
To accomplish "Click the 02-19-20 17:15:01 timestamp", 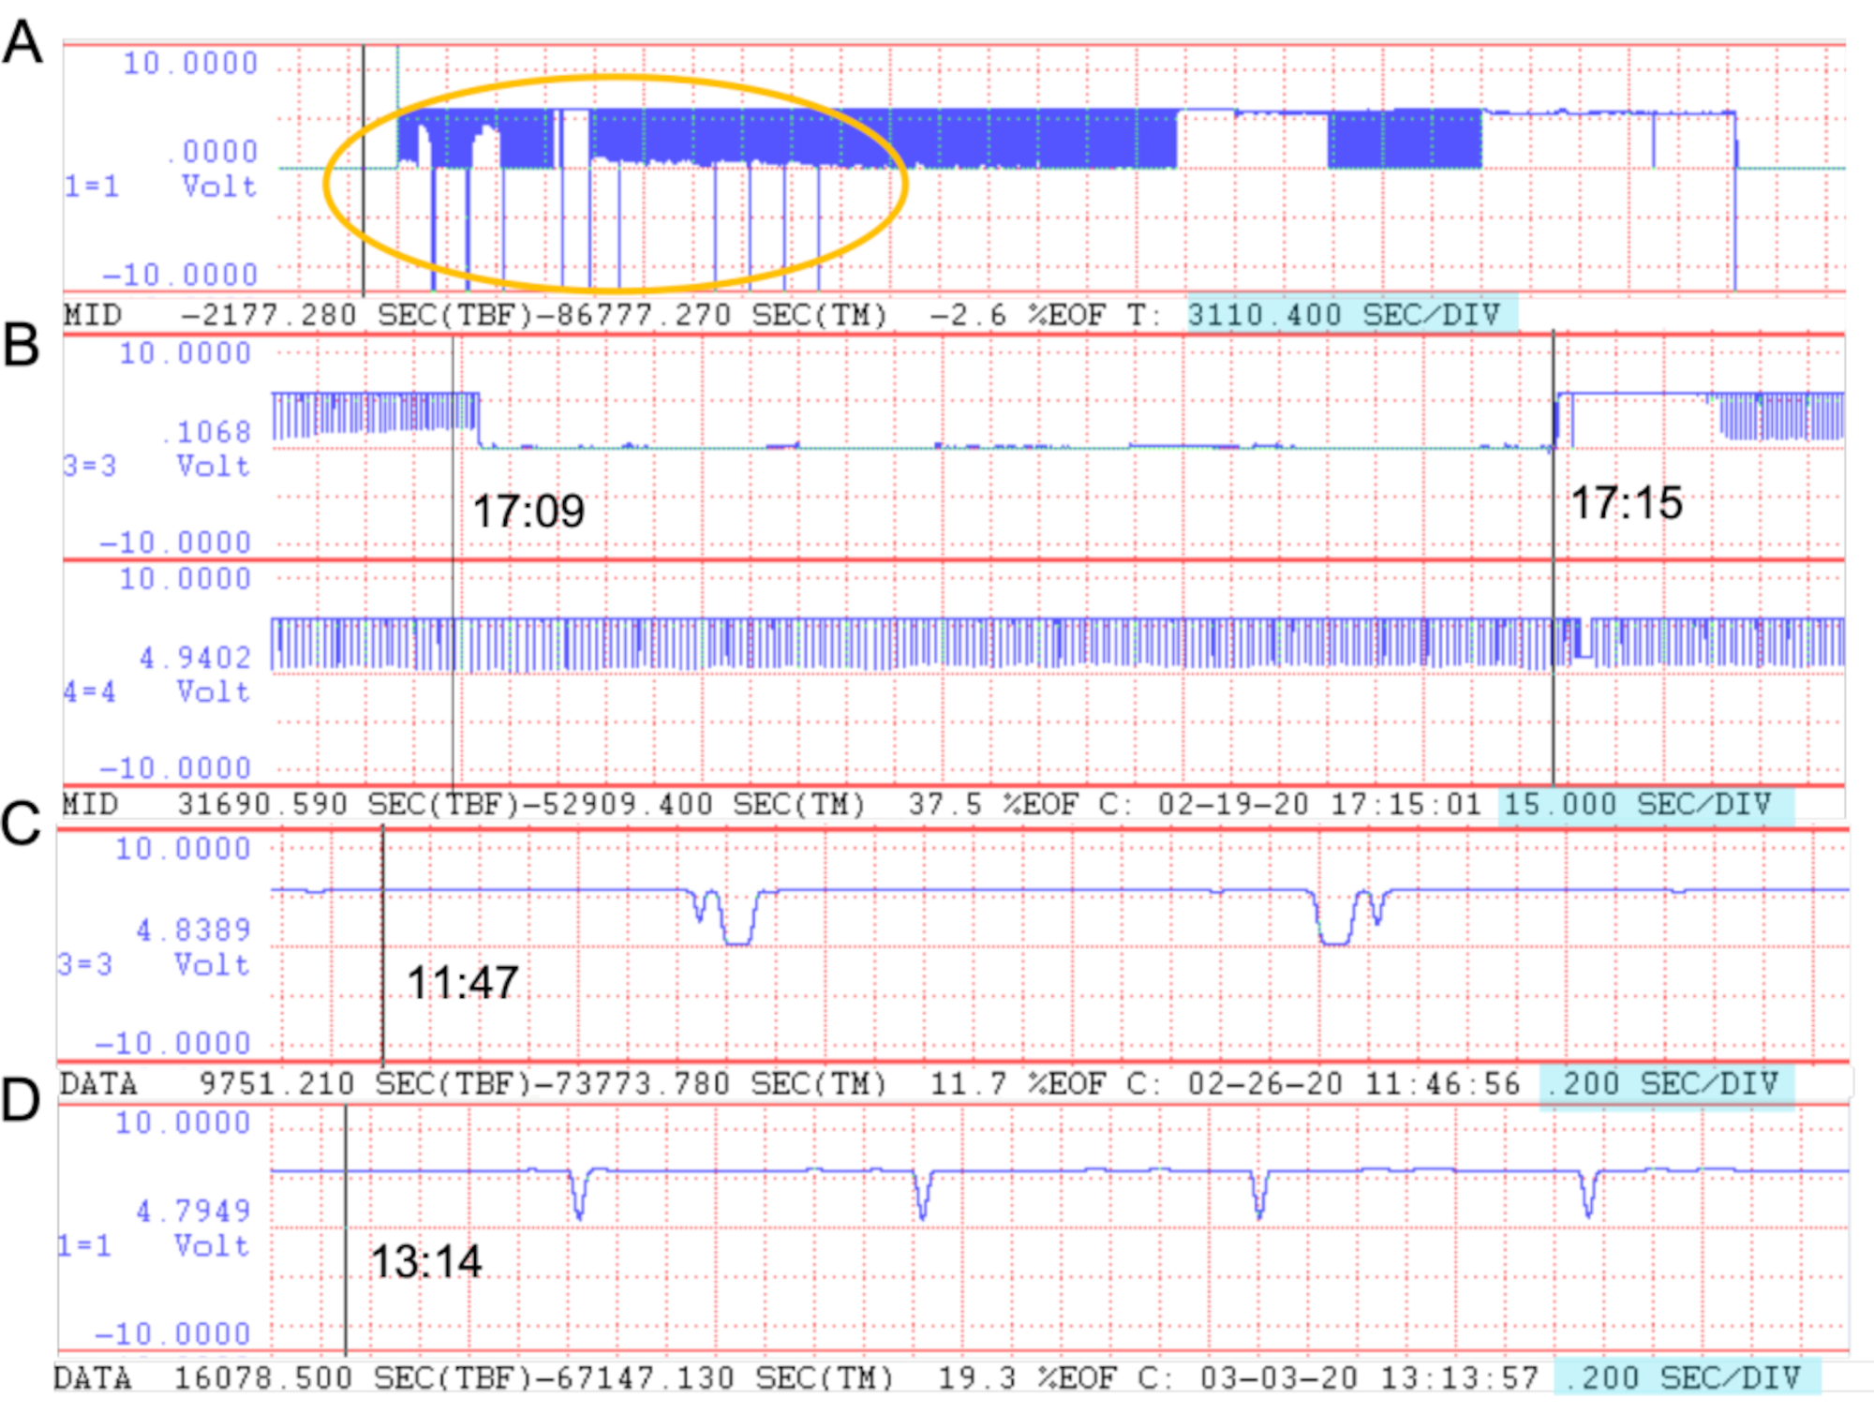I will tap(1319, 805).
